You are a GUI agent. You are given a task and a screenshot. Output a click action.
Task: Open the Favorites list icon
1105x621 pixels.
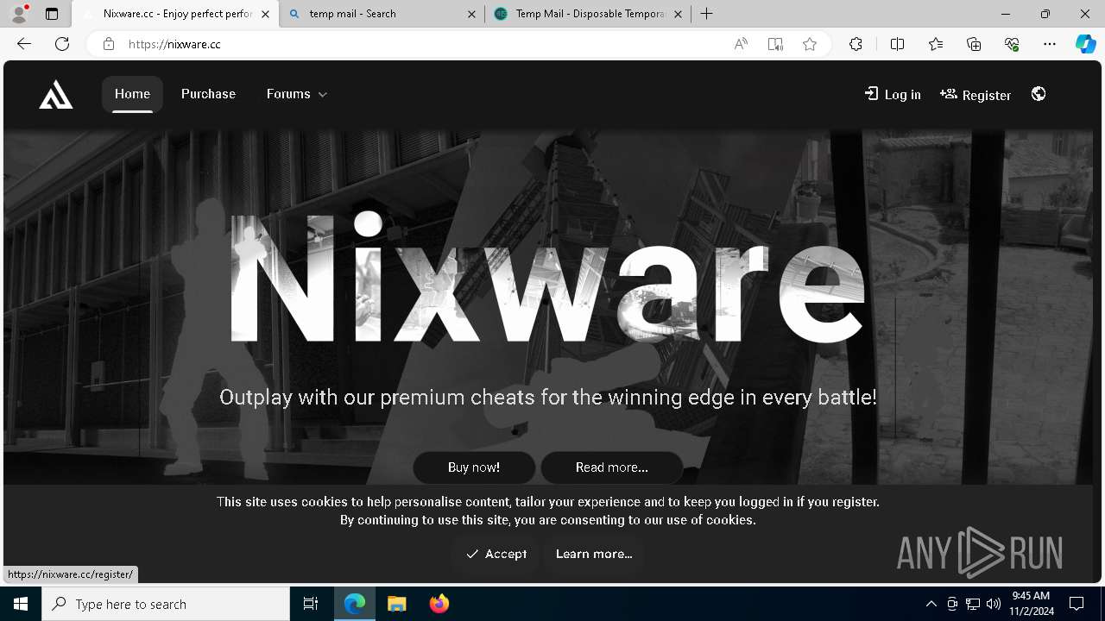(936, 44)
